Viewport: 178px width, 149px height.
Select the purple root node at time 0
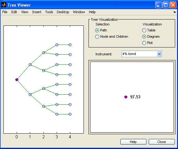point(17,80)
